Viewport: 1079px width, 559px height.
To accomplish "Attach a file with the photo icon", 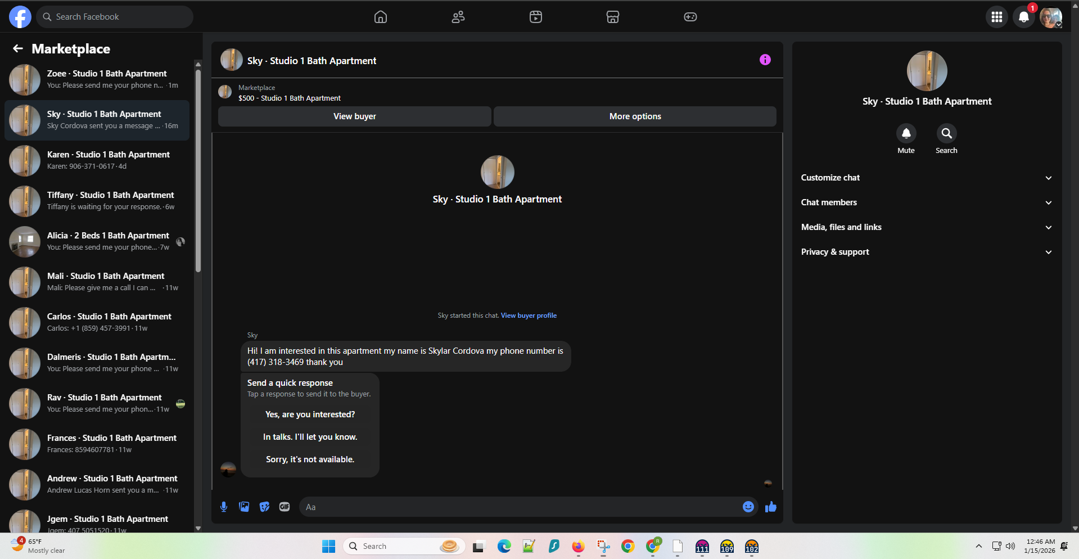I will coord(244,507).
